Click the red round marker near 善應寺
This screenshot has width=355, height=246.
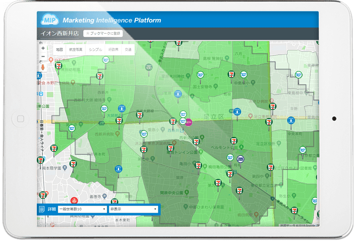coord(74,201)
